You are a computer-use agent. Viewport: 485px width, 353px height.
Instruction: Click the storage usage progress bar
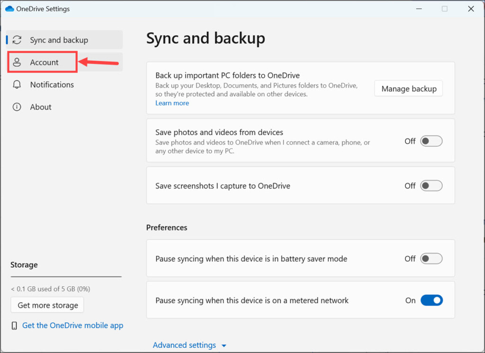[66, 277]
